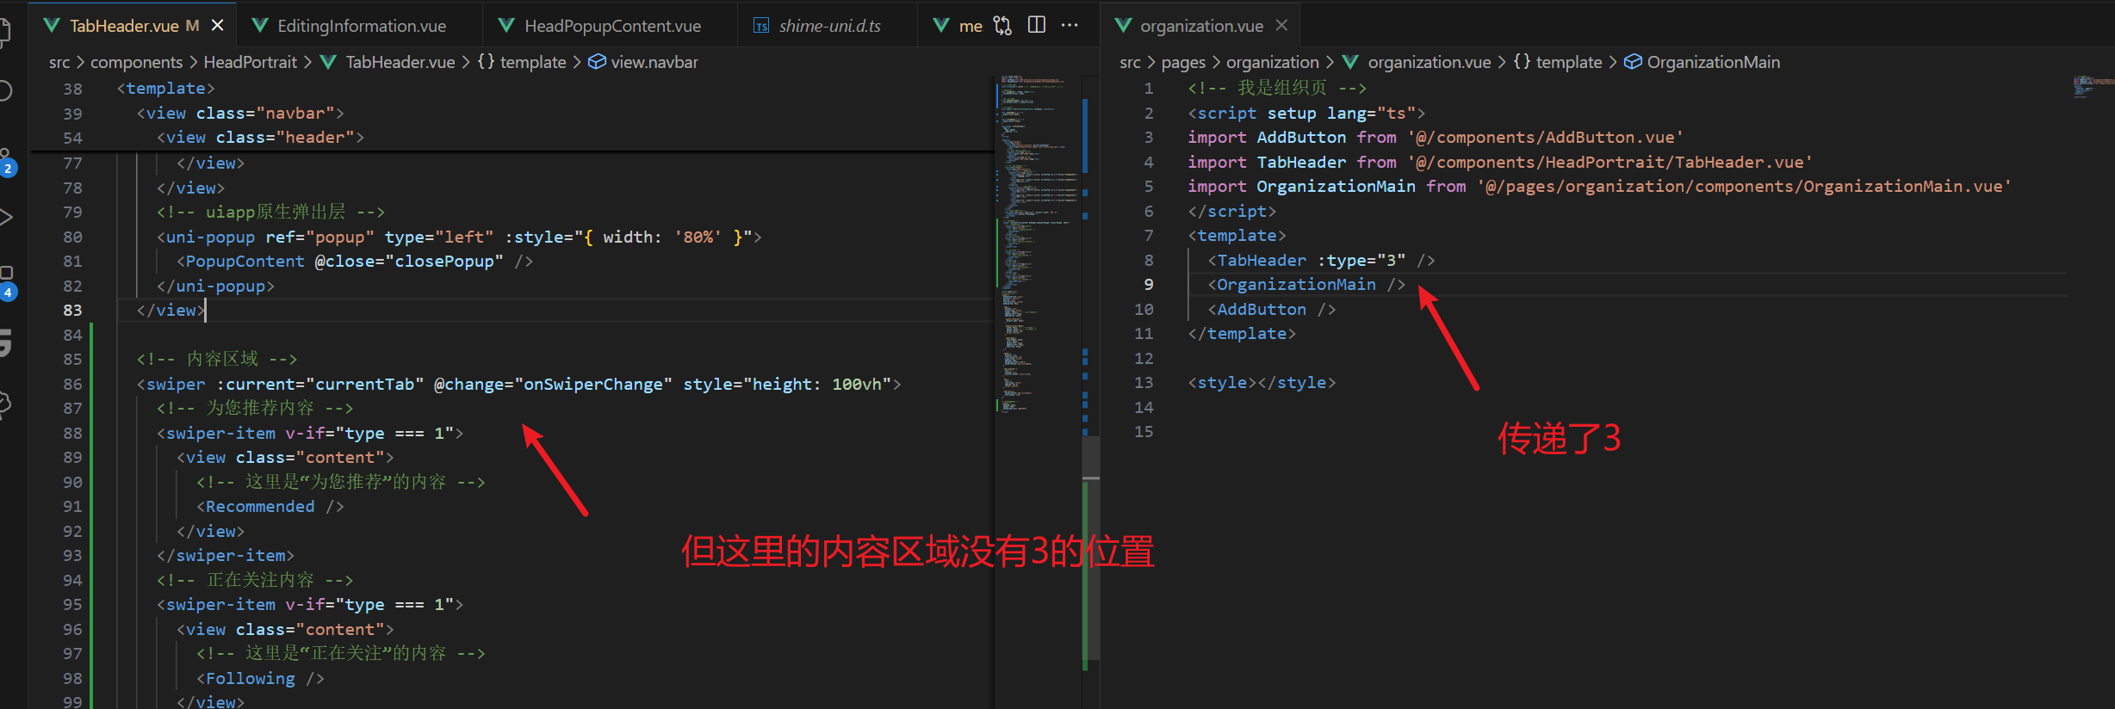The width and height of the screenshot is (2115, 709).
Task: Open the 'components' breadcrumb dropdown
Action: 136,62
